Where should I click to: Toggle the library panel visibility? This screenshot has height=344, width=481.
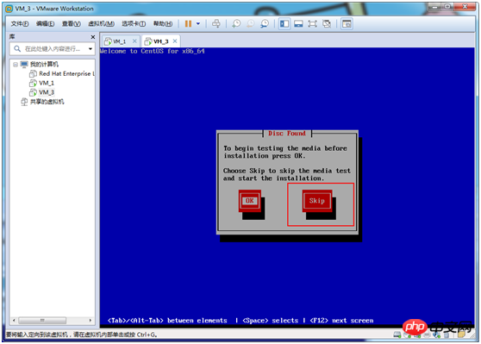(284, 24)
